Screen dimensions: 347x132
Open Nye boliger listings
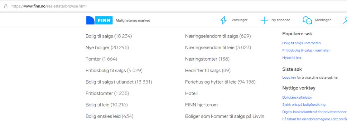point(107,48)
